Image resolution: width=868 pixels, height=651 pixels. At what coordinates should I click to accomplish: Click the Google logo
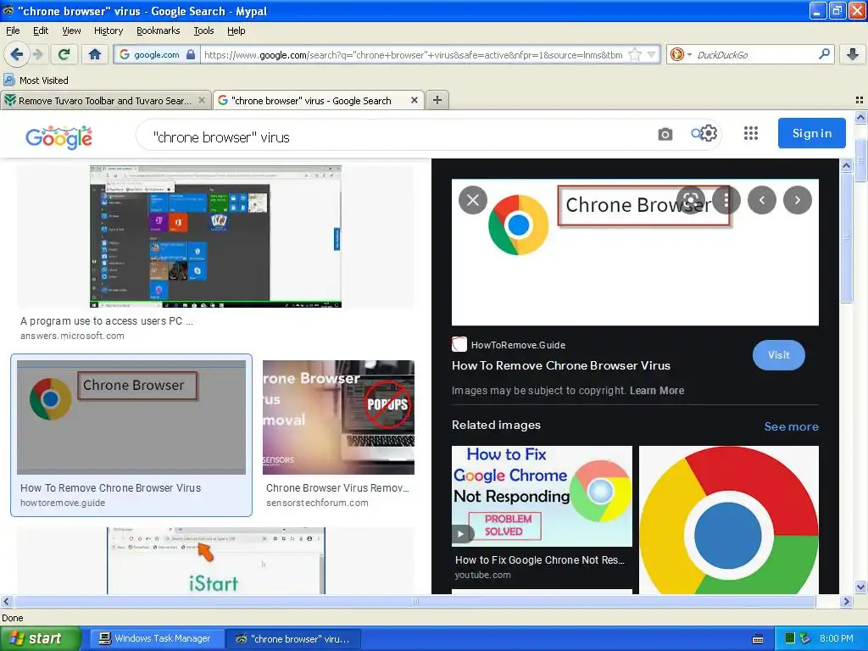[x=58, y=137]
